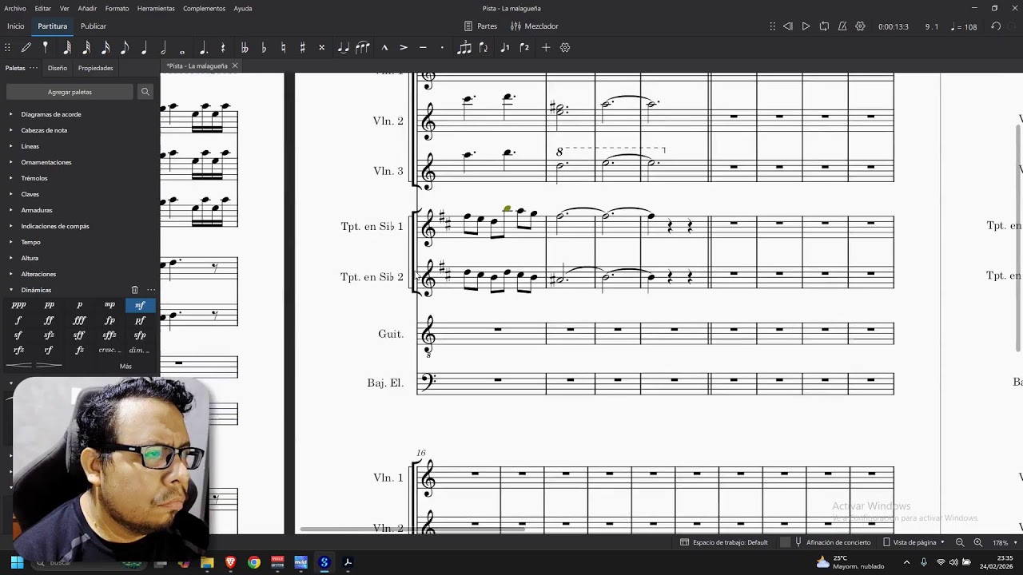Apply the marcato articulation
1023x575 pixels.
pyautogui.click(x=384, y=48)
